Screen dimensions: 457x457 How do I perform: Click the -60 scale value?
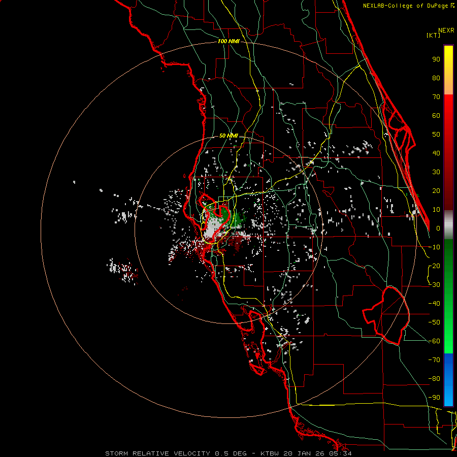434,341
